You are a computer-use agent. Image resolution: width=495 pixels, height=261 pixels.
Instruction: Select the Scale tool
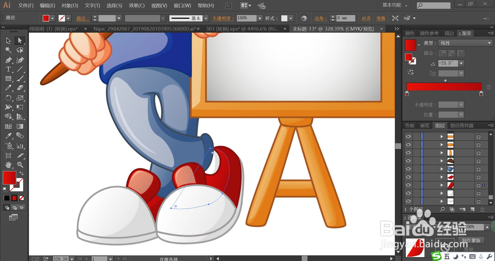[x=20, y=98]
